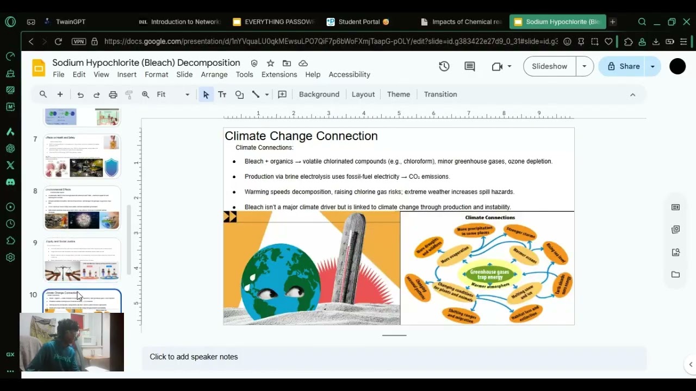The image size is (696, 391).
Task: Open the Google Slides home icon
Action: click(39, 68)
